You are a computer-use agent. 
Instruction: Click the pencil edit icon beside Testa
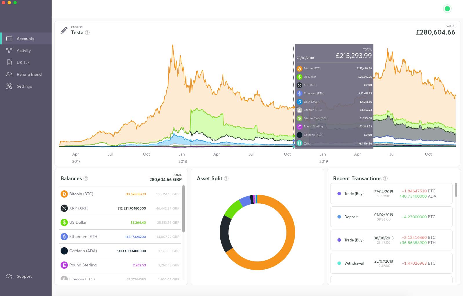click(64, 30)
